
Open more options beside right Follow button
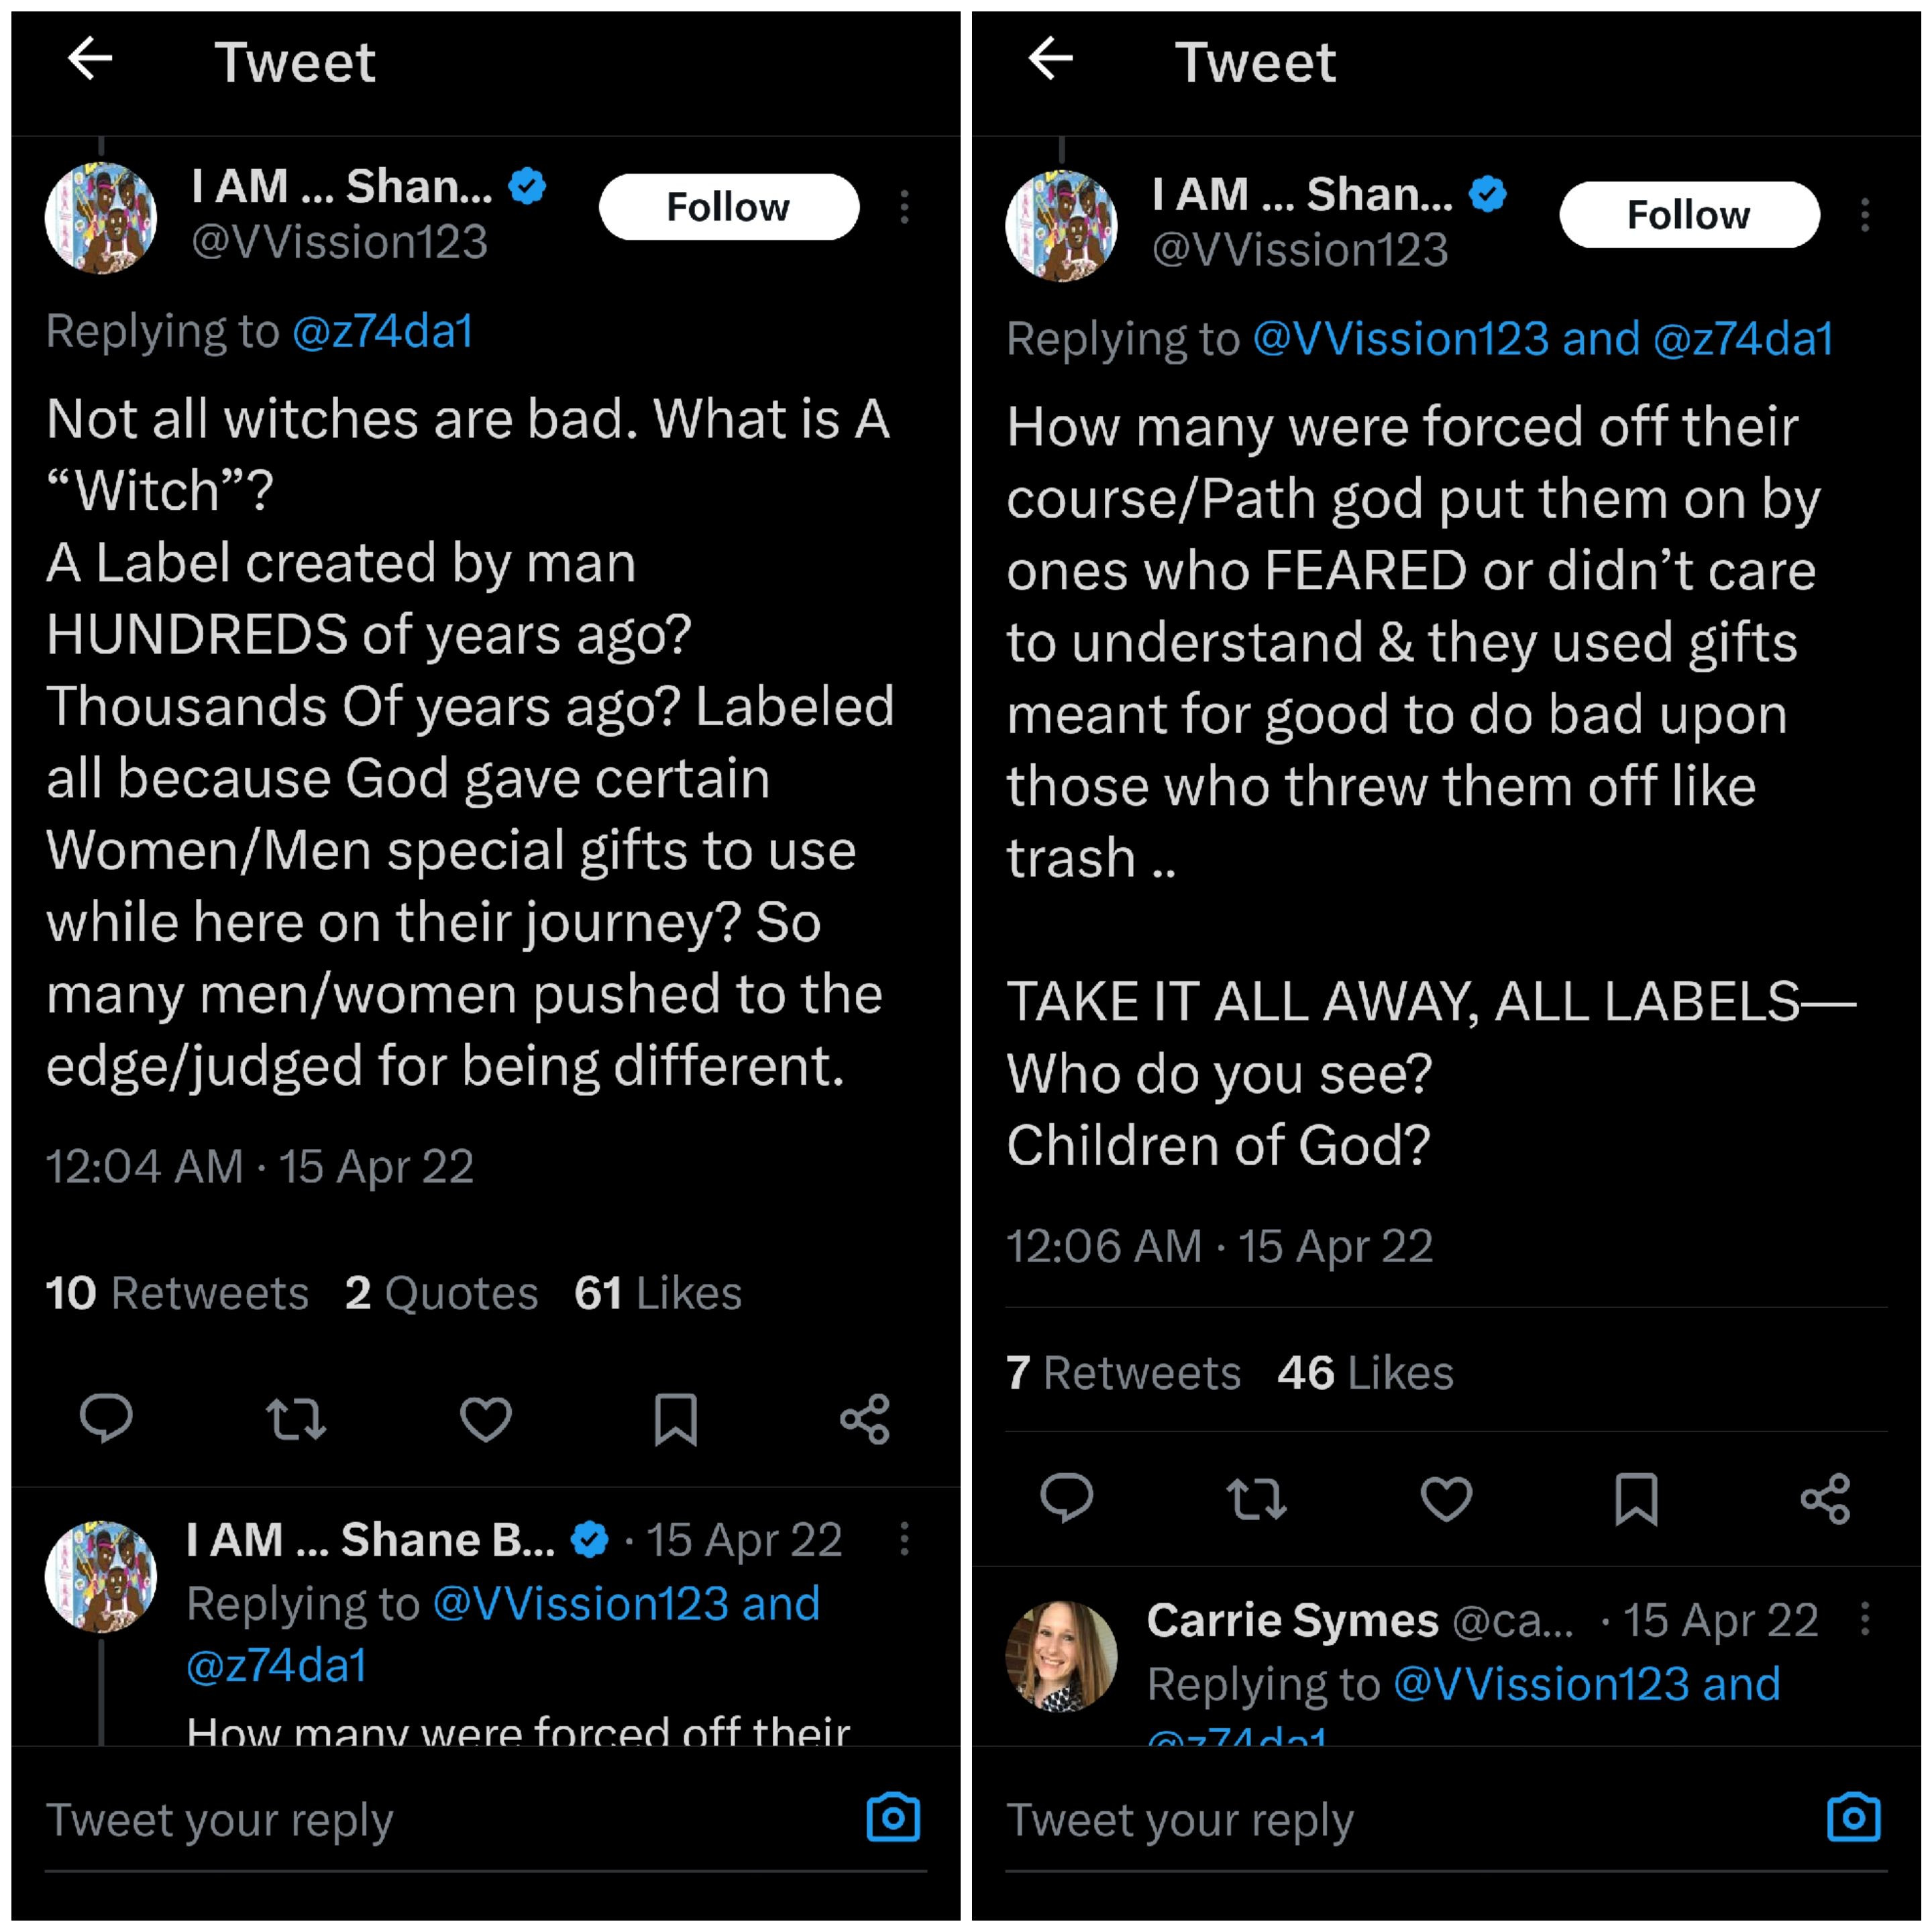(1865, 215)
